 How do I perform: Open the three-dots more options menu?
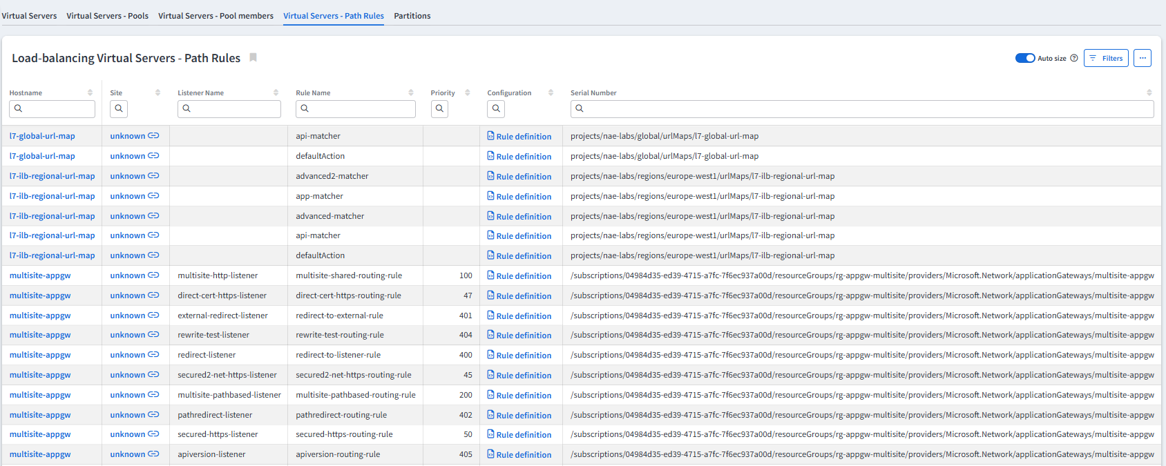click(1143, 58)
